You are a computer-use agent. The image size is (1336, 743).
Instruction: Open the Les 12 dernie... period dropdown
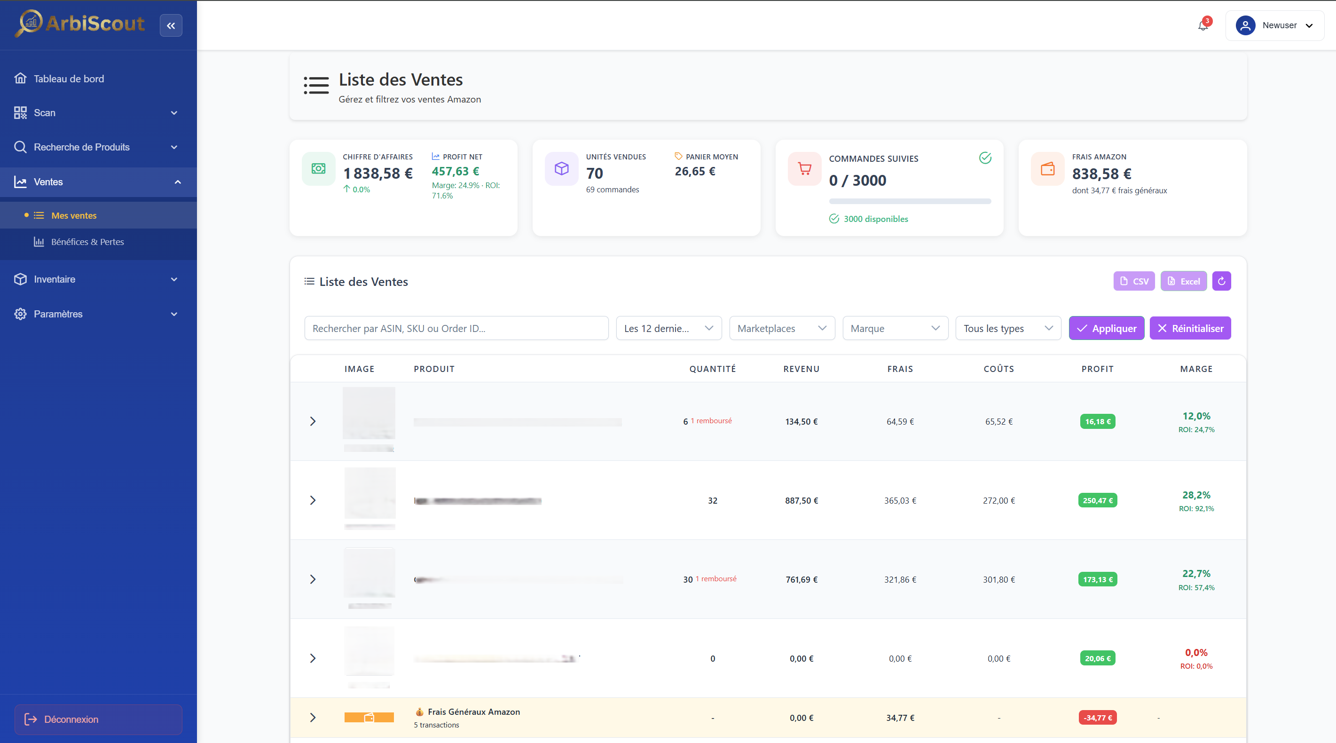pyautogui.click(x=668, y=328)
